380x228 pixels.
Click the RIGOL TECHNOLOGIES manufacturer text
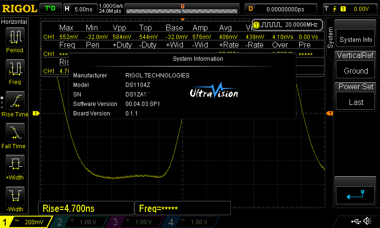157,76
